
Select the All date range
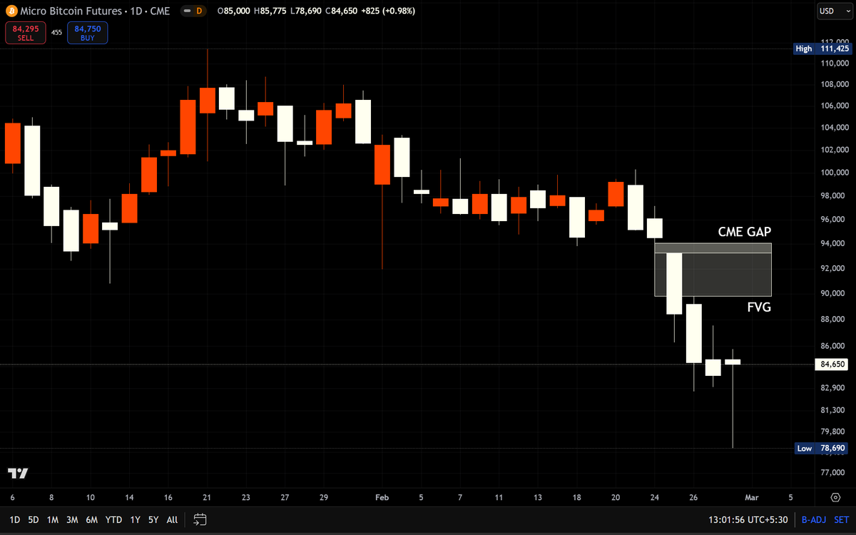pyautogui.click(x=172, y=520)
